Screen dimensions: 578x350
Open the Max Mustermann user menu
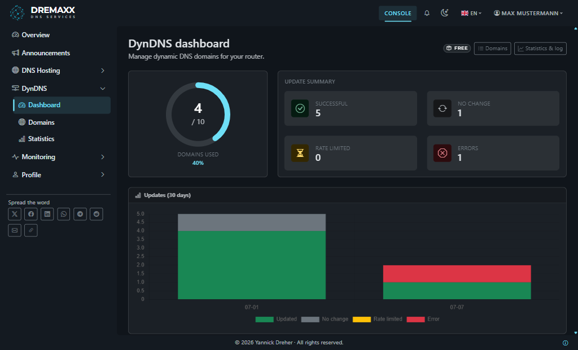point(528,14)
